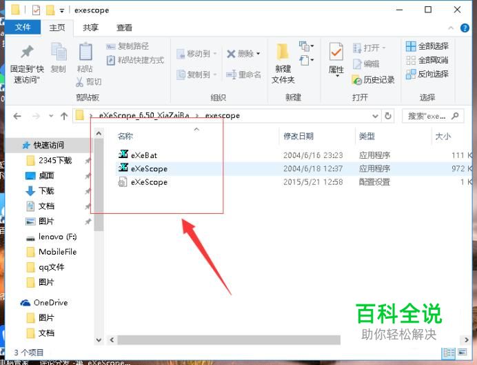This screenshot has height=365, width=477.
Task: Click the horizontal scrollbar of file list
Action: [x=229, y=339]
